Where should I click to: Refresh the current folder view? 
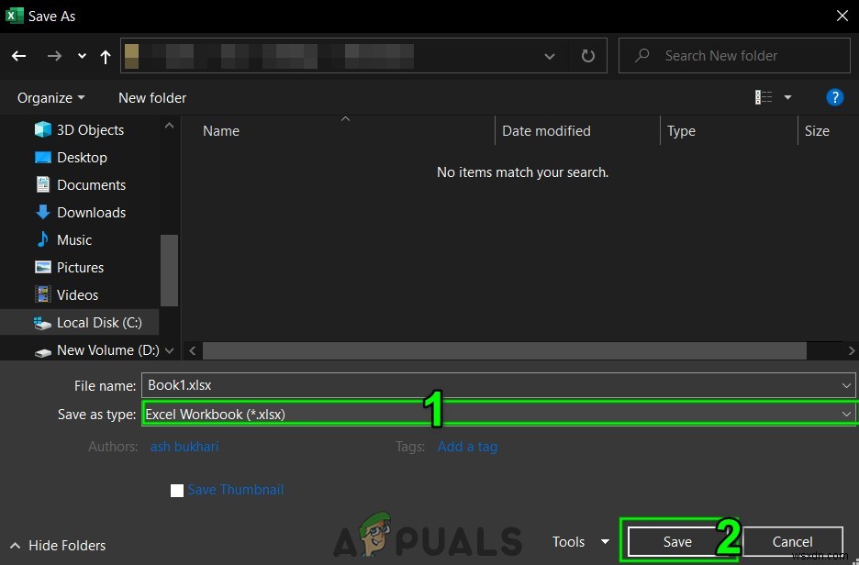pos(588,56)
